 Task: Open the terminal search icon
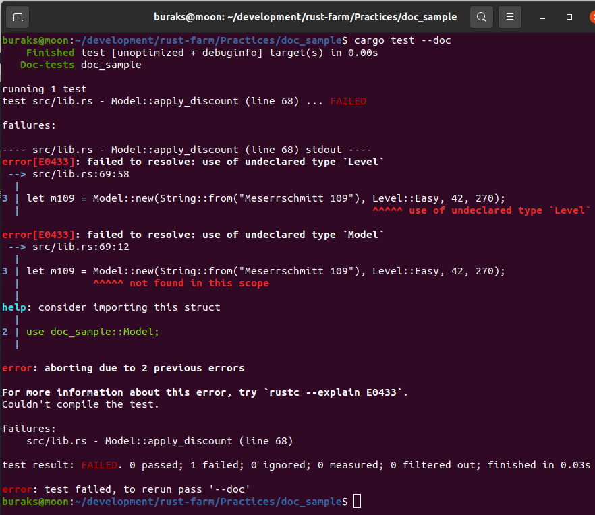click(x=481, y=17)
